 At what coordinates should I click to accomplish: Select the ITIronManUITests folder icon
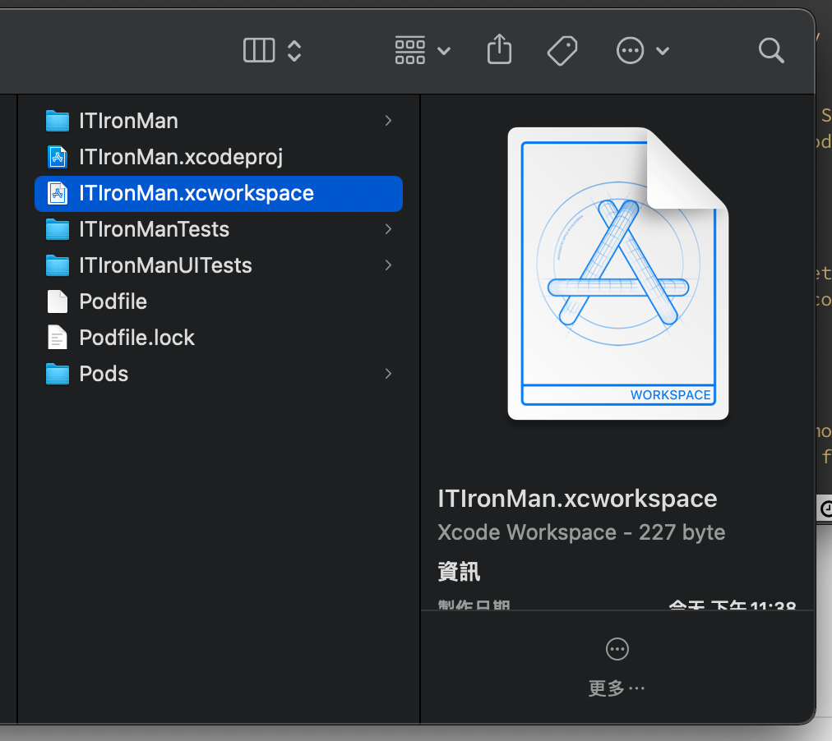click(58, 265)
